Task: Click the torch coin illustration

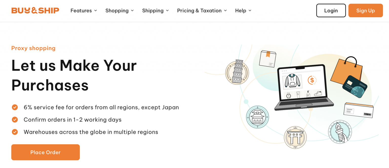Action: click(x=340, y=132)
